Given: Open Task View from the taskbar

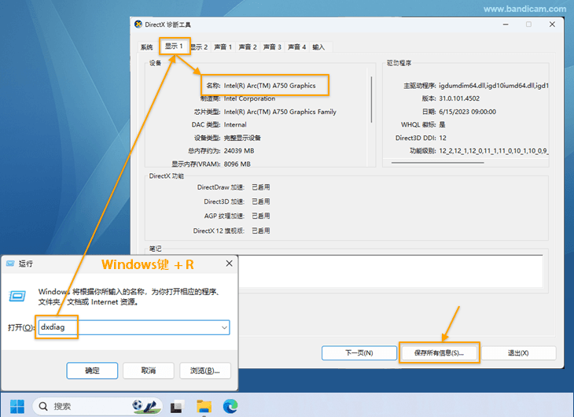Looking at the screenshot, I should 176,406.
